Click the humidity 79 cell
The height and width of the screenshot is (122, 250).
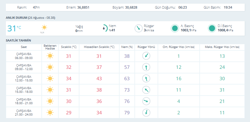[x=127, y=112]
